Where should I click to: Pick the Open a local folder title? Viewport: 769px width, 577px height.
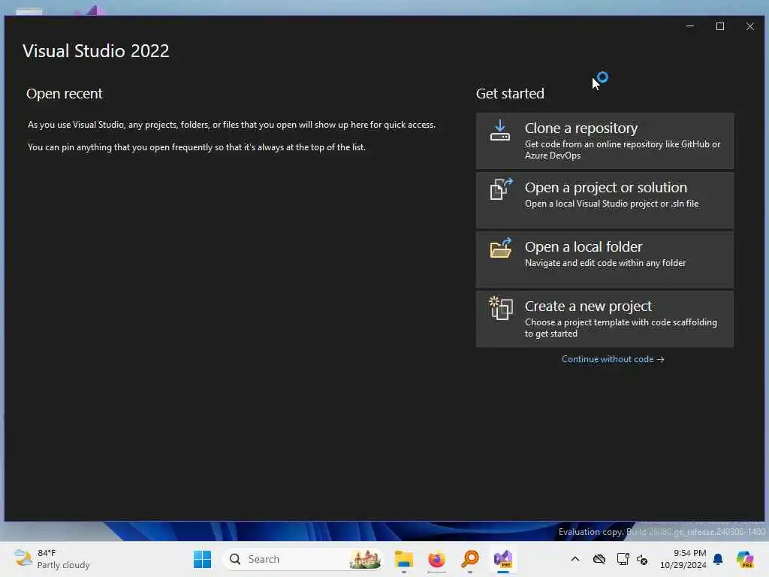tap(583, 246)
